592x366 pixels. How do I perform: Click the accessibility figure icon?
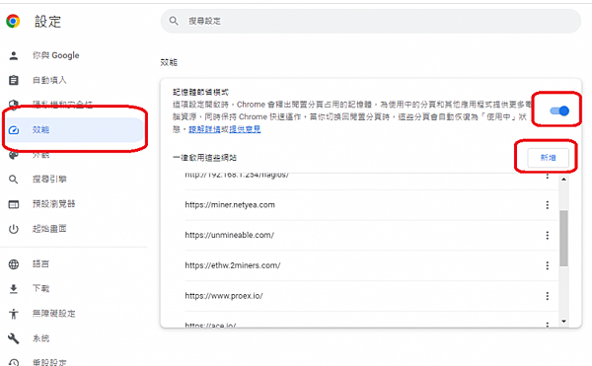(x=14, y=314)
